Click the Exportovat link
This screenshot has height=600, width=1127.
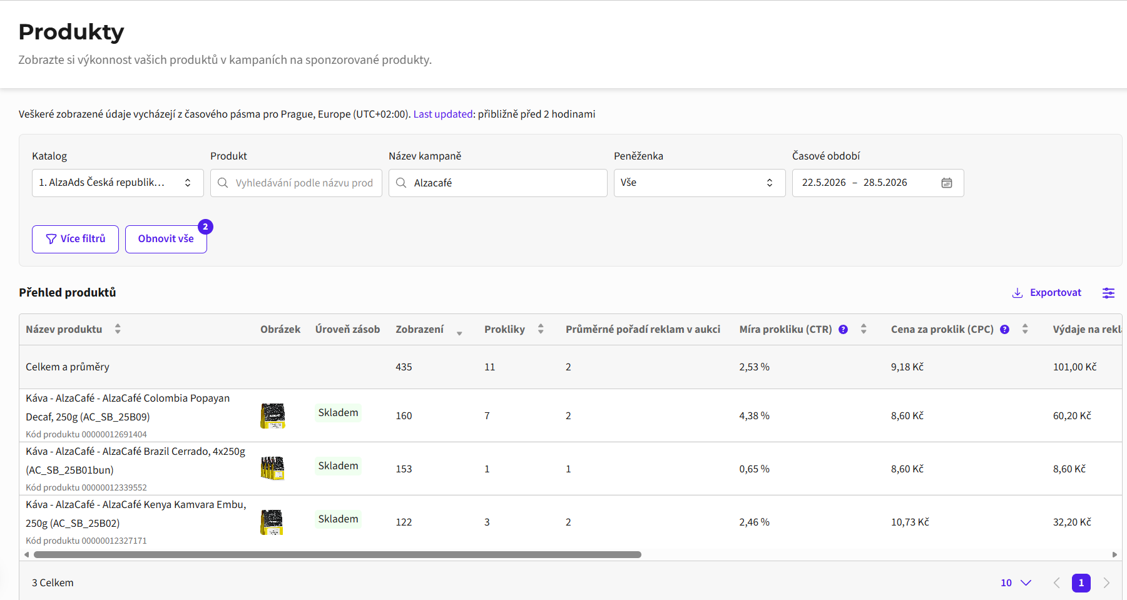tap(1047, 293)
